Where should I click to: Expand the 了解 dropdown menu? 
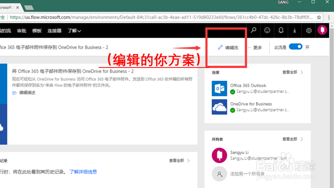tap(74, 31)
